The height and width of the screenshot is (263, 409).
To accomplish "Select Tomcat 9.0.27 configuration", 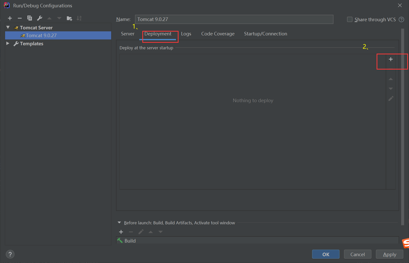I will 58,35.
